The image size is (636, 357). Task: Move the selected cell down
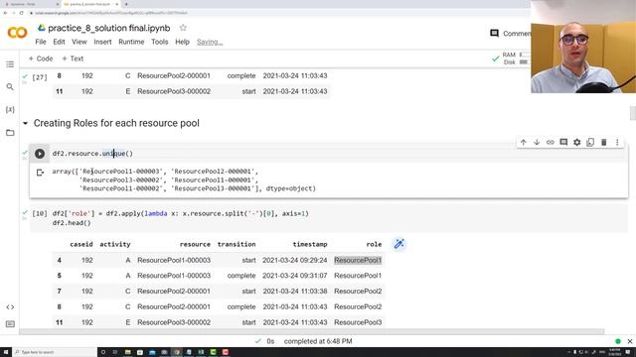[x=537, y=143]
